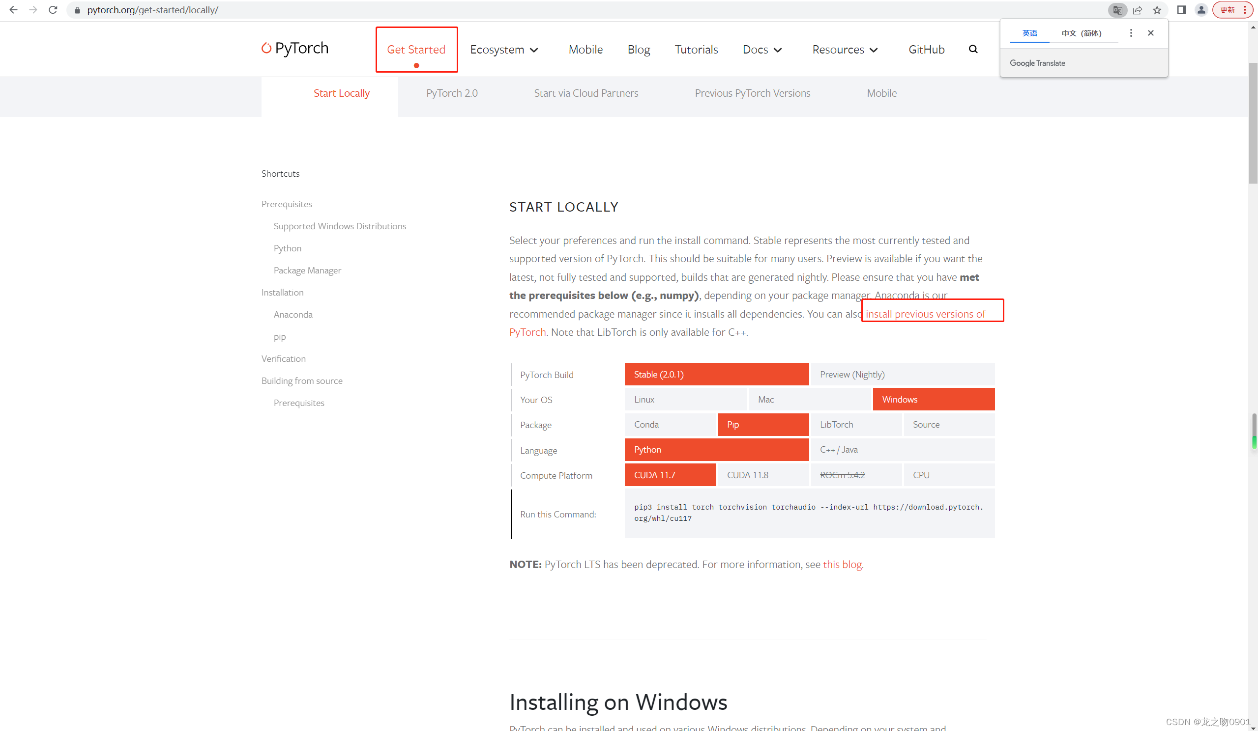Select CUDA 11.8 compute platform
This screenshot has height=731, width=1258.
[x=763, y=475]
